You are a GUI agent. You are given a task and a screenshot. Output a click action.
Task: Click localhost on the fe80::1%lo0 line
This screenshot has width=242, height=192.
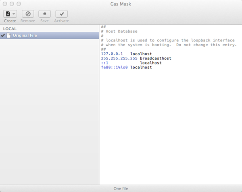tap(141, 67)
